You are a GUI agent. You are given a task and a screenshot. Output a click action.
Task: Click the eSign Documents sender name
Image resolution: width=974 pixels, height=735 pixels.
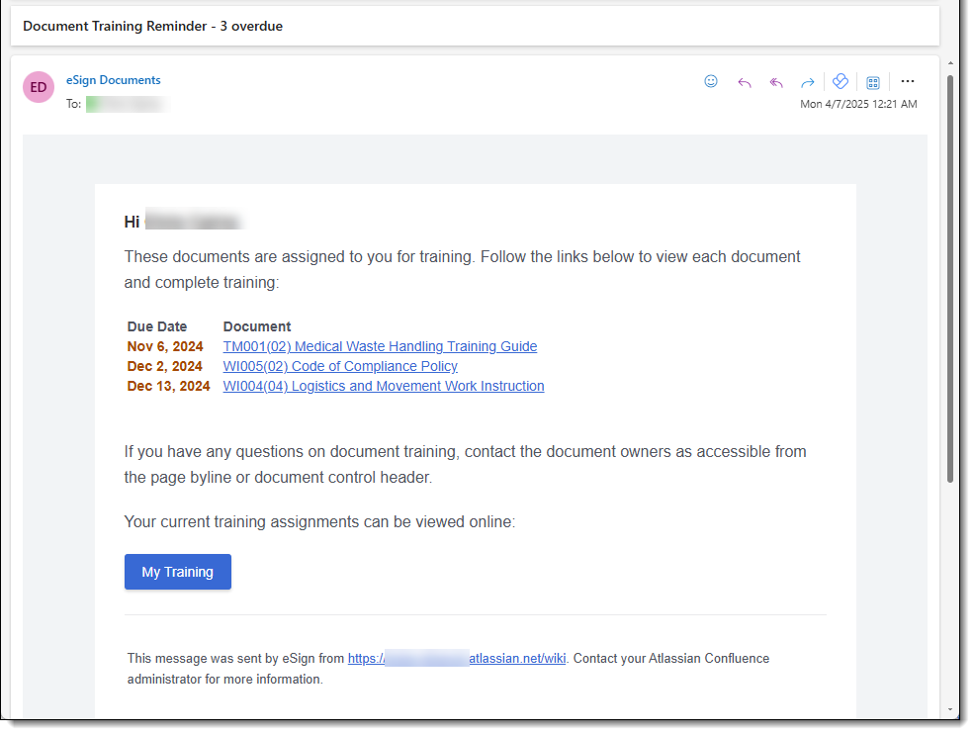(113, 80)
